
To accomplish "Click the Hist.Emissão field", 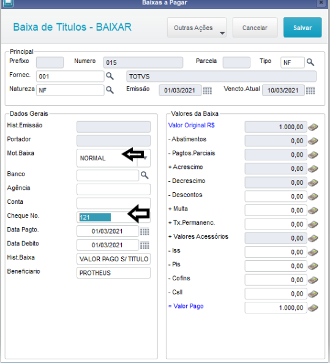I will 113,127.
